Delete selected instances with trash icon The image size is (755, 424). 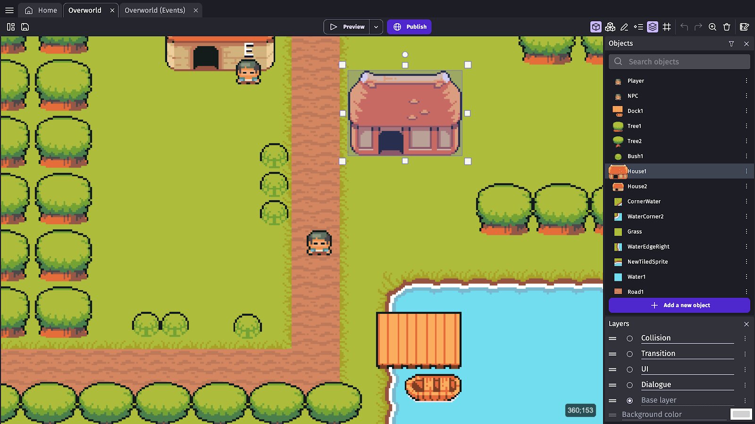click(727, 27)
